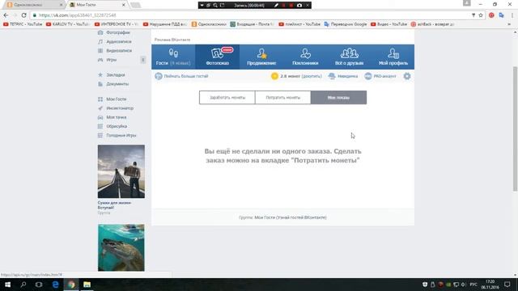Click the recorder camera snapshot icon
Screen dimensions: 518x291
[299, 6]
